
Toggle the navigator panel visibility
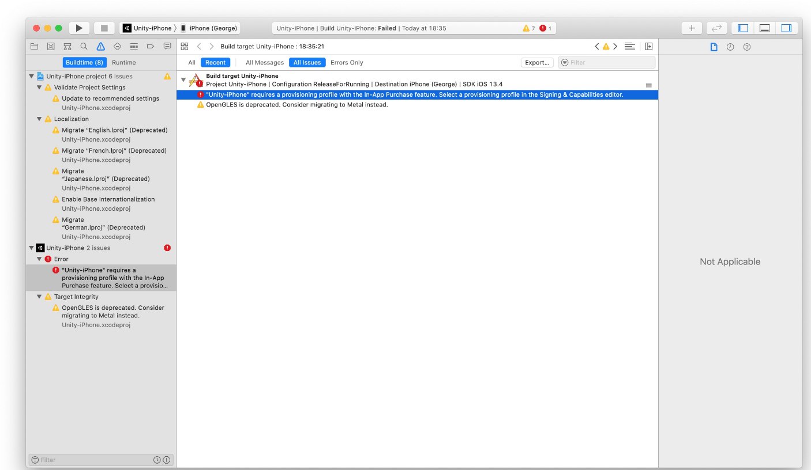coord(744,28)
